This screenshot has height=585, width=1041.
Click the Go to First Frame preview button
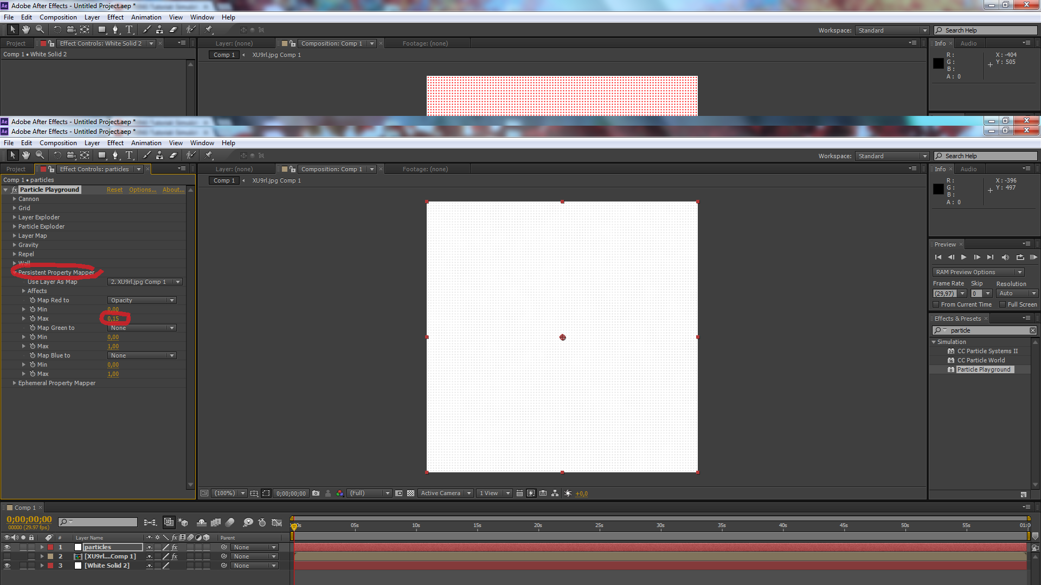(938, 257)
